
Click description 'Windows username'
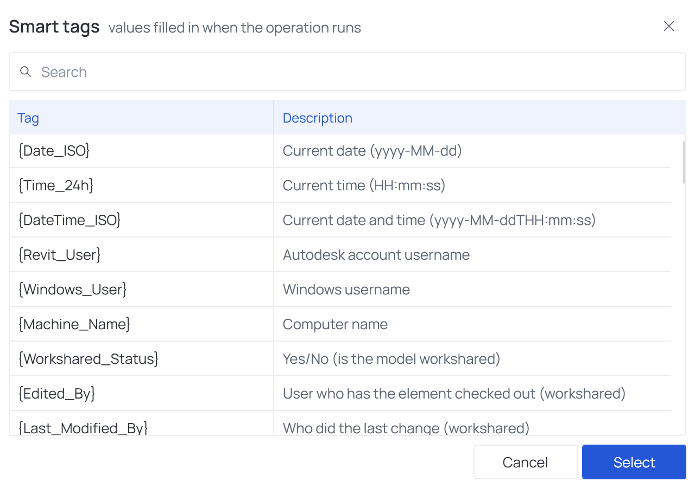pos(346,290)
